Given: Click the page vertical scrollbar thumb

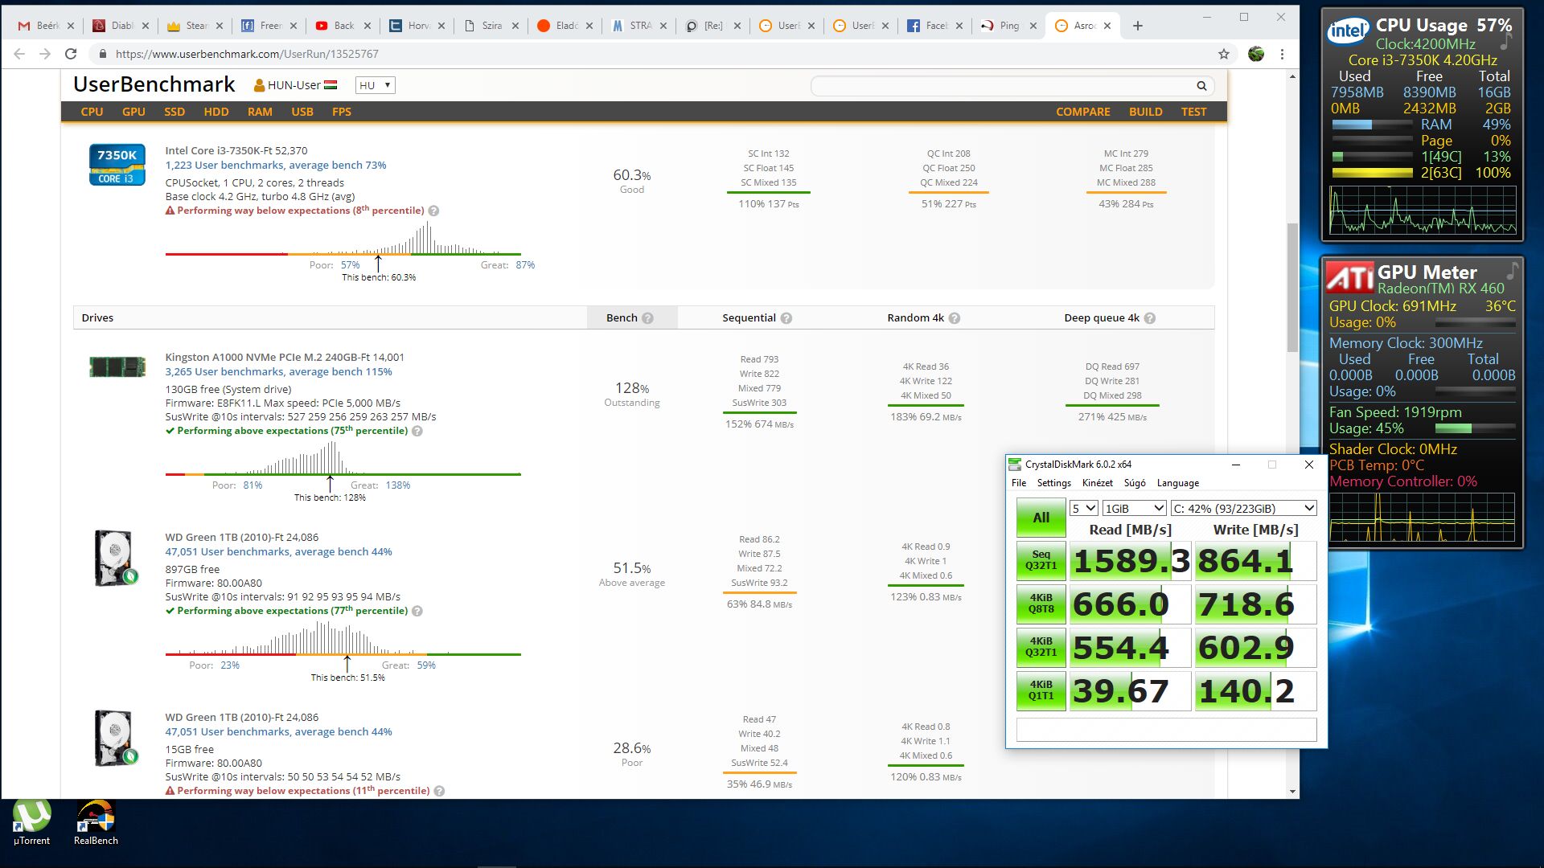Looking at the screenshot, I should (1292, 288).
